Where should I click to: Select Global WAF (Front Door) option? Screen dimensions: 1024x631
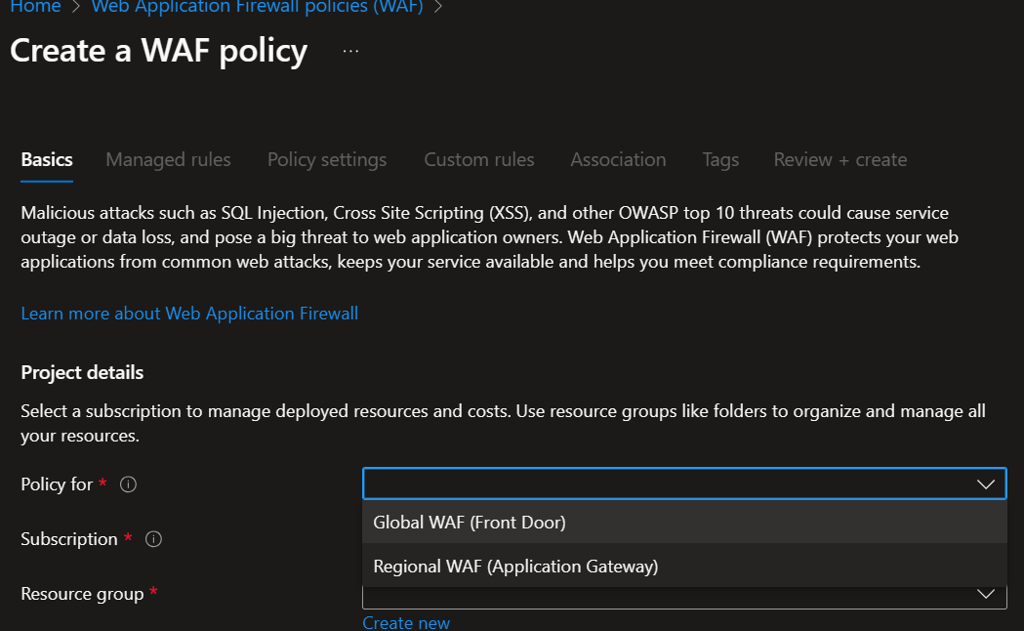point(470,523)
